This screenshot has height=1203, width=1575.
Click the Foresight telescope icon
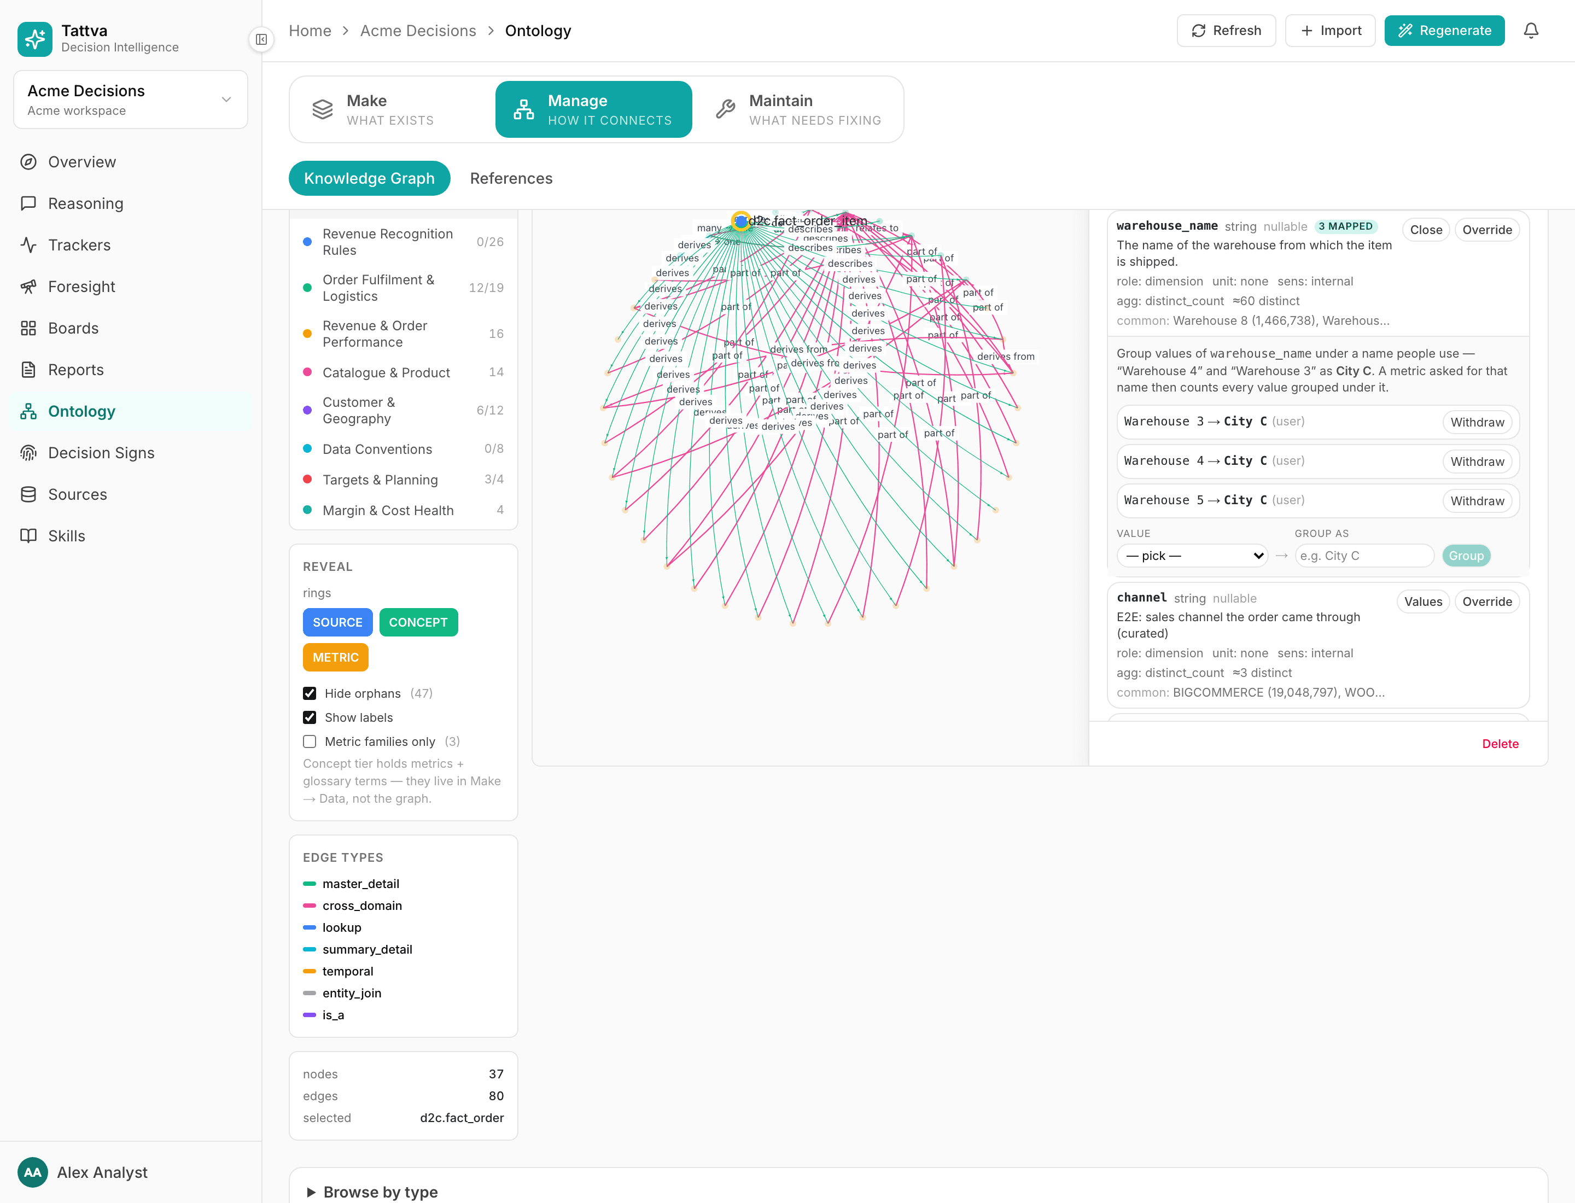pyautogui.click(x=28, y=287)
